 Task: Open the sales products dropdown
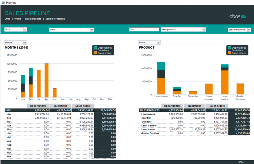point(204,29)
